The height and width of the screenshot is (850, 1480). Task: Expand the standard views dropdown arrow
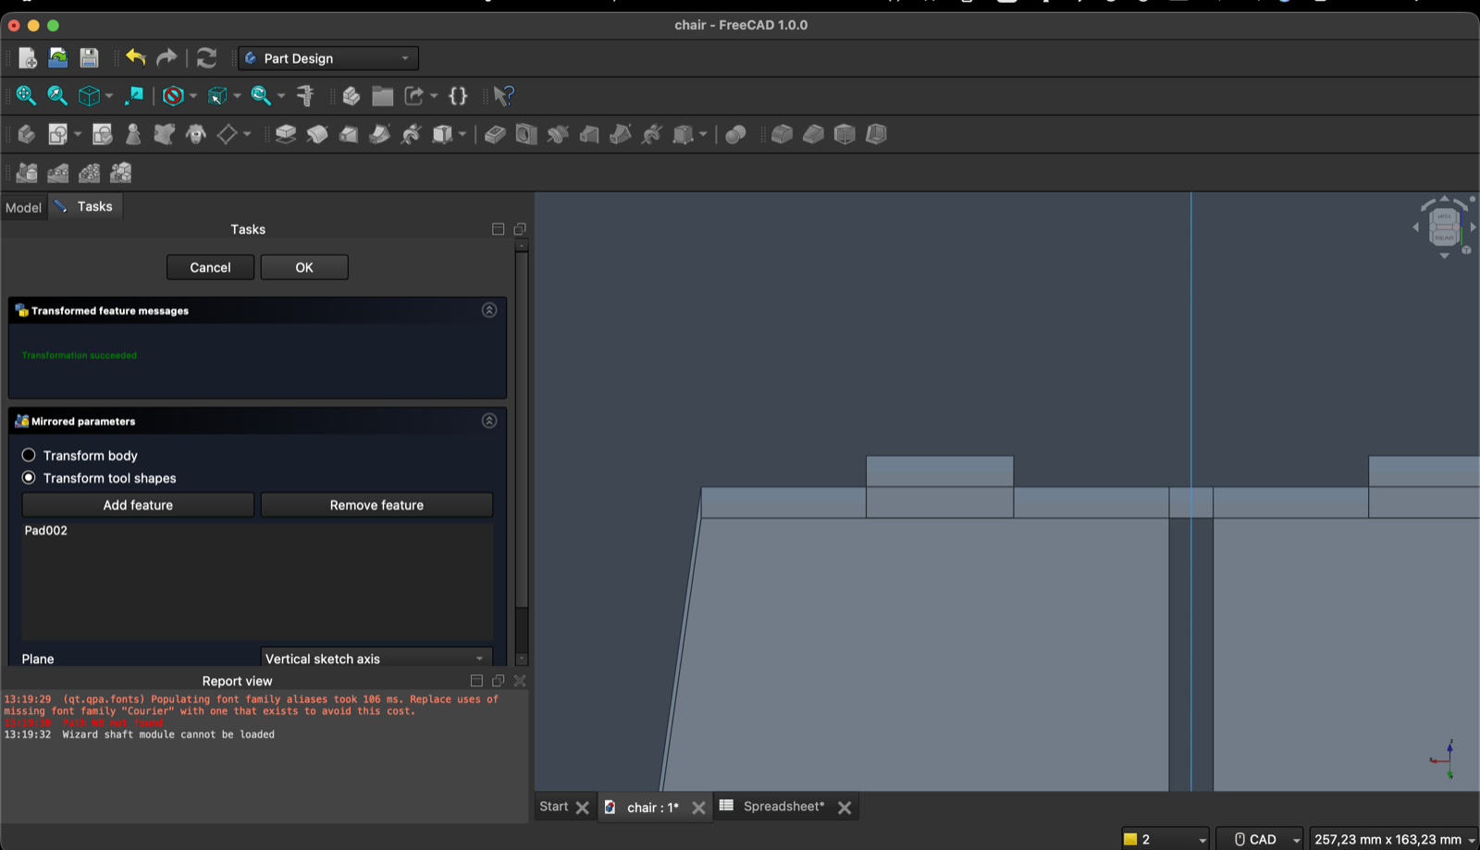pyautogui.click(x=109, y=96)
